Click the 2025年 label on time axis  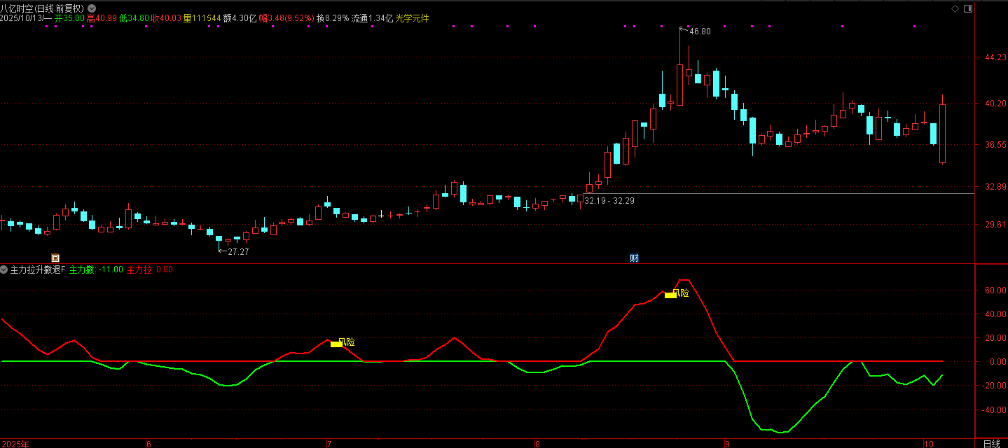click(16, 444)
